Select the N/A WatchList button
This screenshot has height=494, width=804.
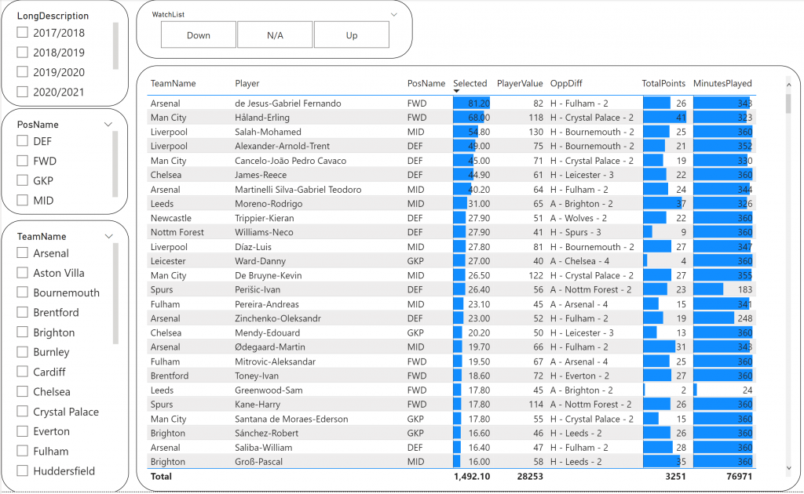click(275, 35)
